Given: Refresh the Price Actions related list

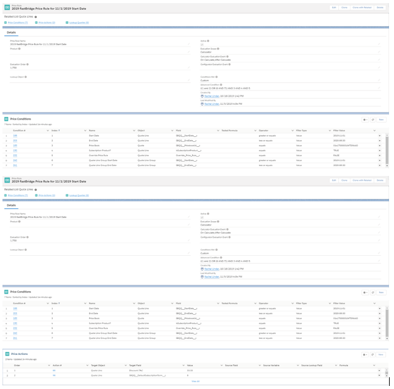Looking at the screenshot, I should [373, 355].
